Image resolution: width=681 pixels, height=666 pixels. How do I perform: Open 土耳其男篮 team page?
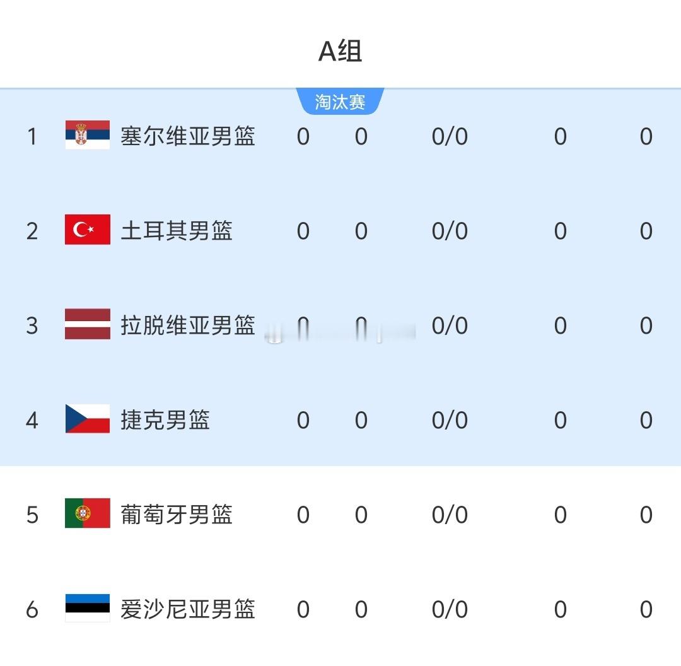point(177,231)
